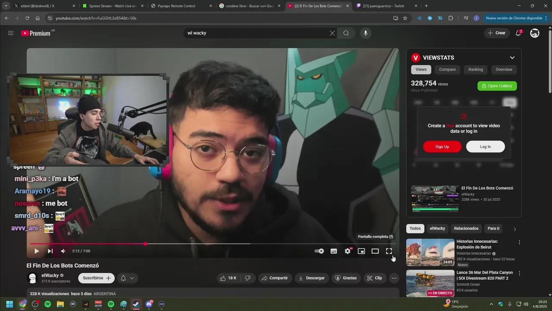Reload the page
This screenshot has width=552, height=311.
tap(27, 18)
